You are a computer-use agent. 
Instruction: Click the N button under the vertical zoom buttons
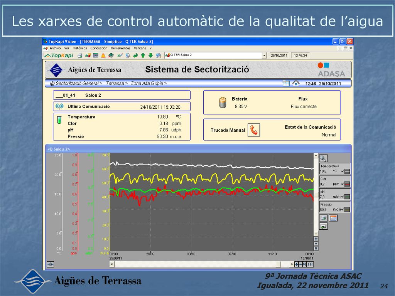coord(316,249)
